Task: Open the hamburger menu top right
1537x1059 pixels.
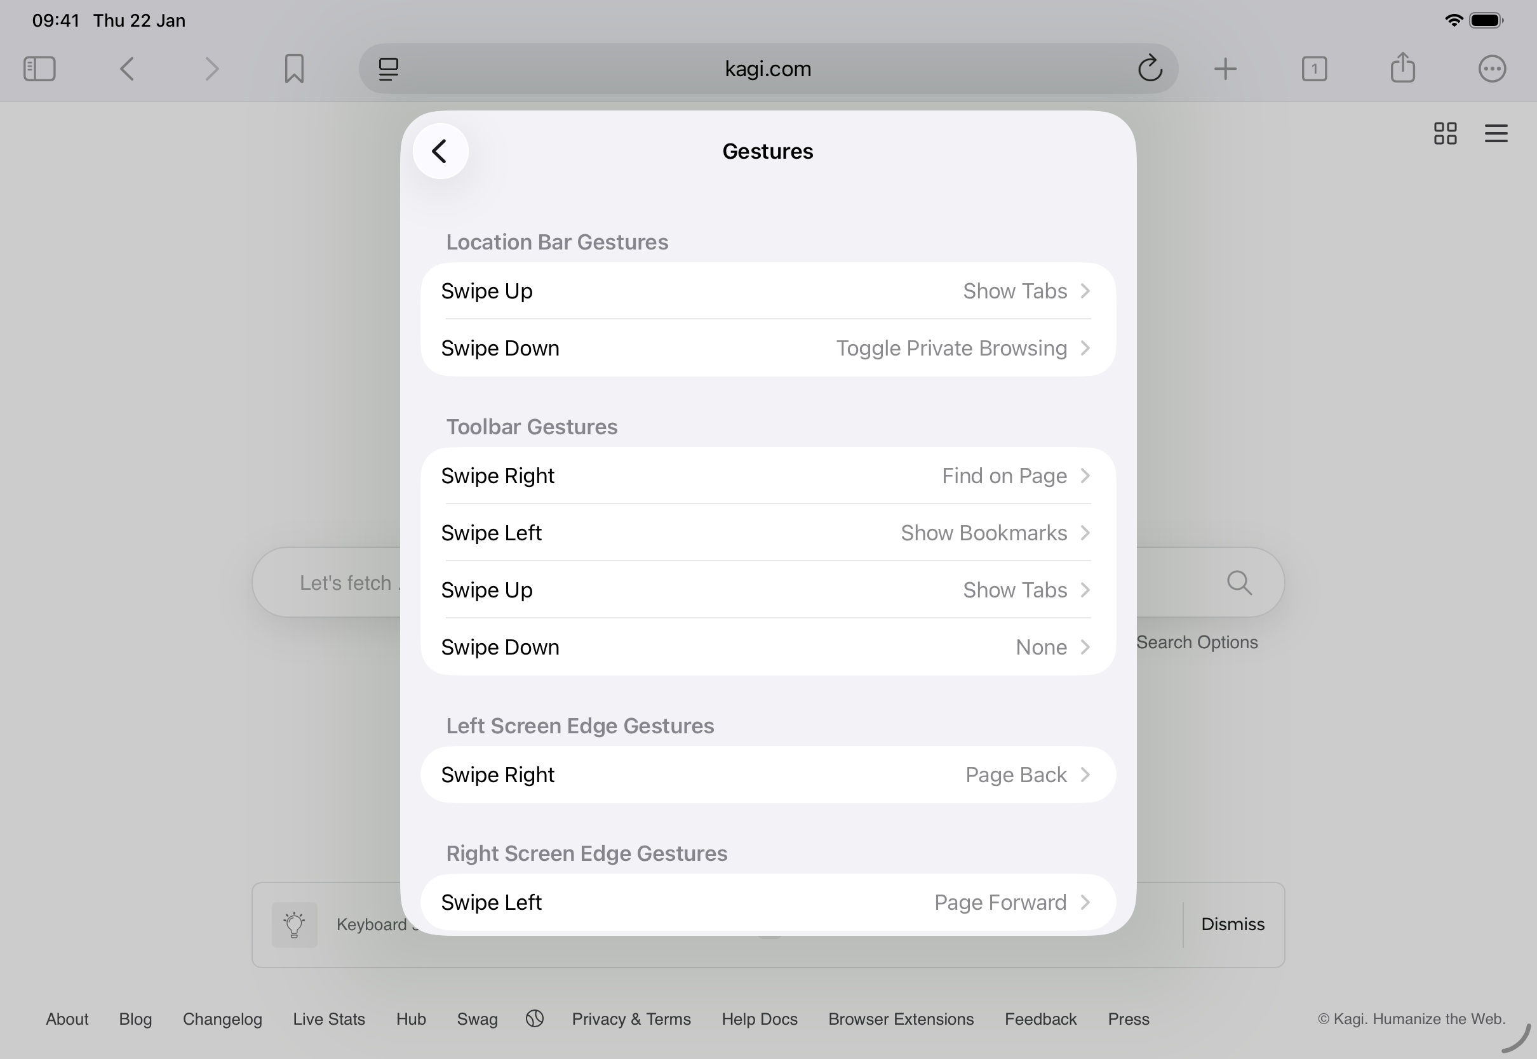Action: pyautogui.click(x=1495, y=133)
